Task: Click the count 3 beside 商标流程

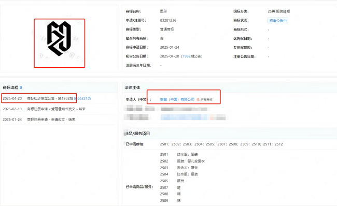Action: pos(21,87)
